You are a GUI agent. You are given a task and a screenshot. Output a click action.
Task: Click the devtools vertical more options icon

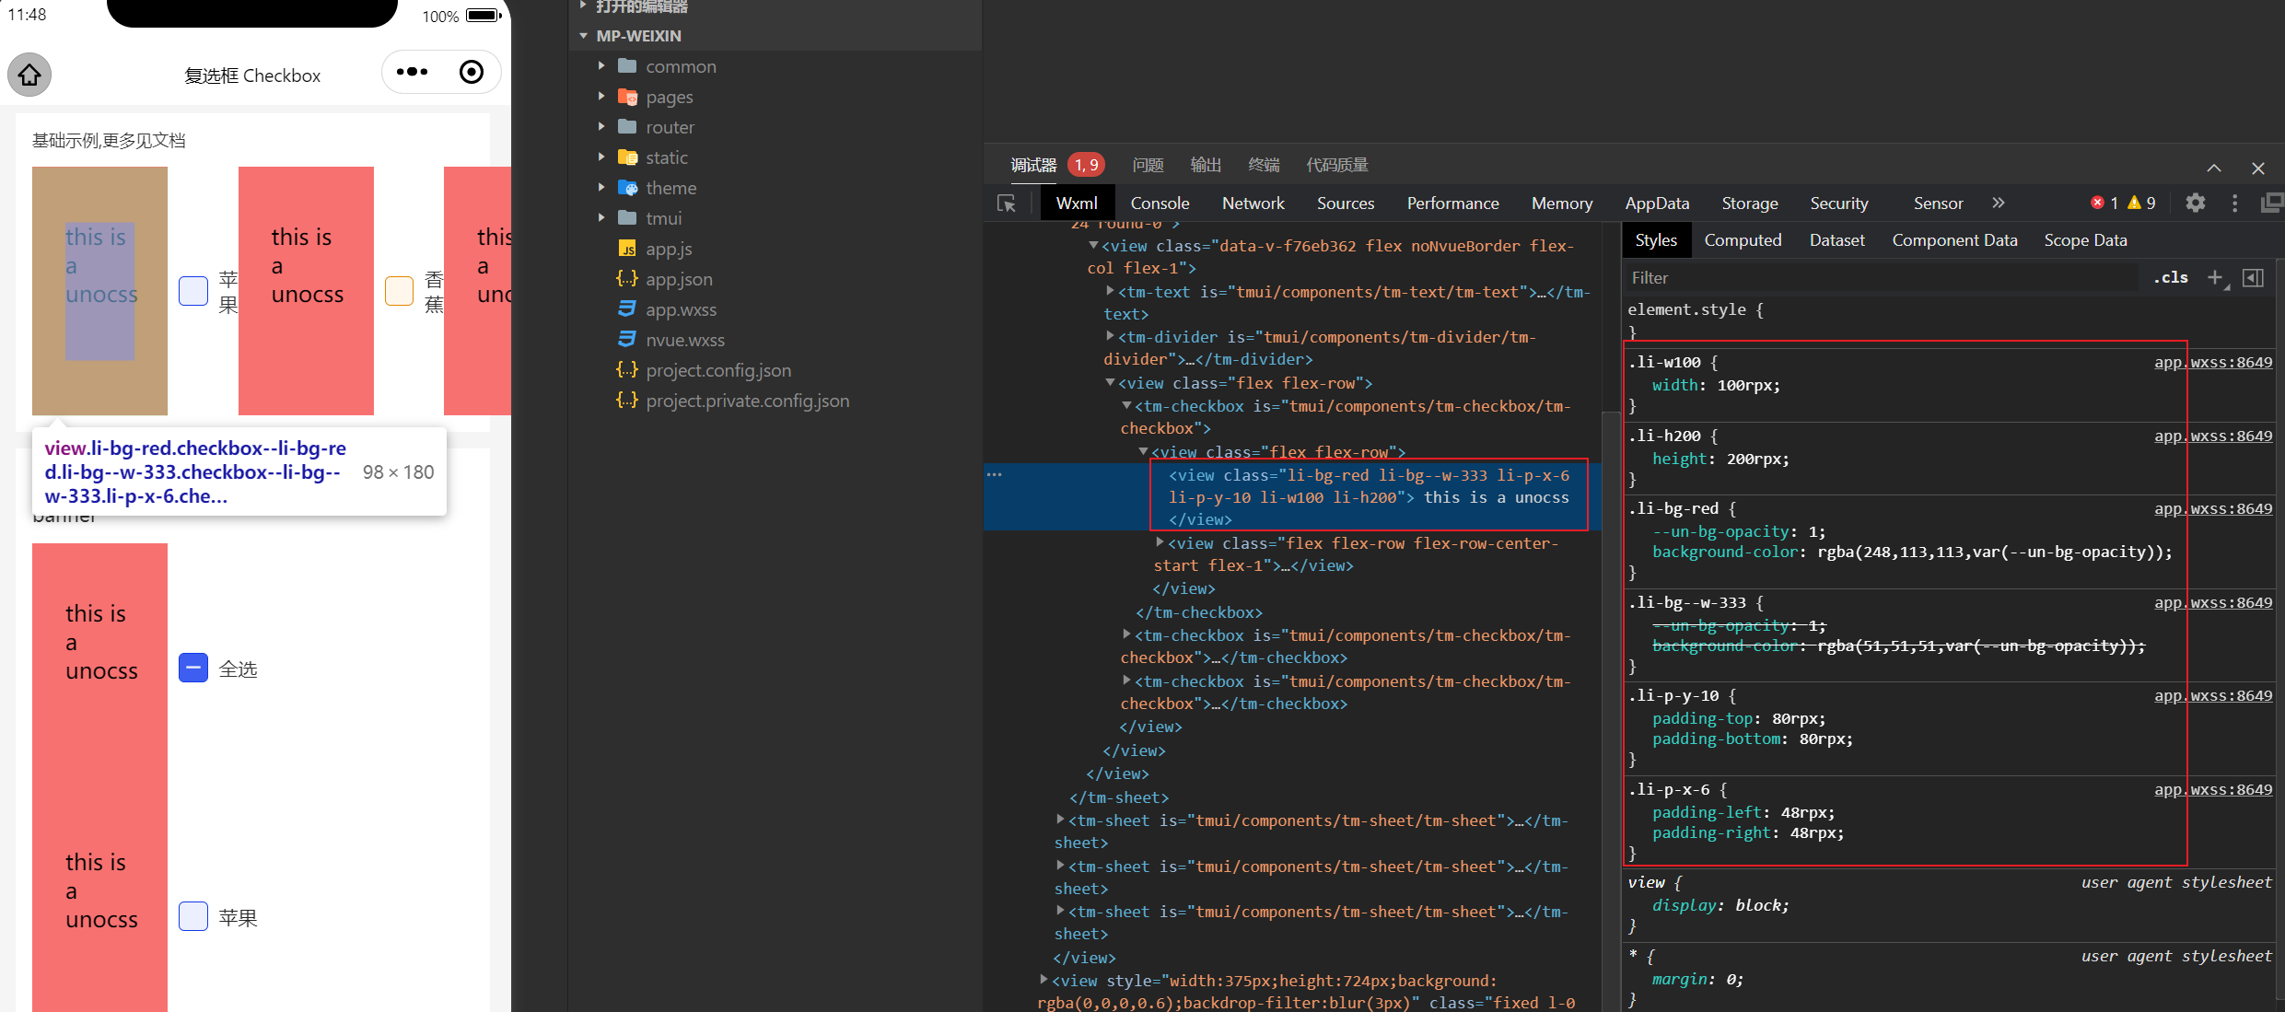[x=2234, y=204]
